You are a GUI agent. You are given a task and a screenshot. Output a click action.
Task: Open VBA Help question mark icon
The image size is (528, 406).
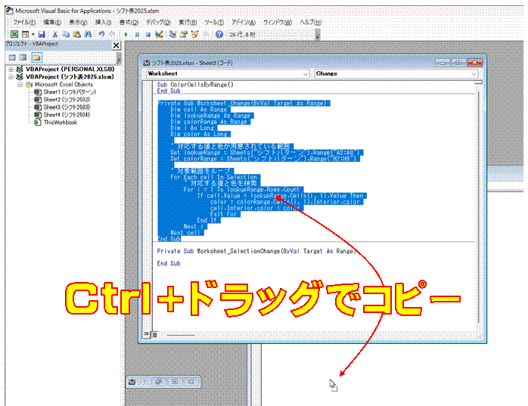(219, 34)
